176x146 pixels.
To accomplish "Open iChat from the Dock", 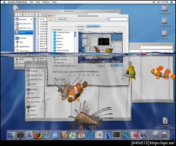I will [55, 135].
